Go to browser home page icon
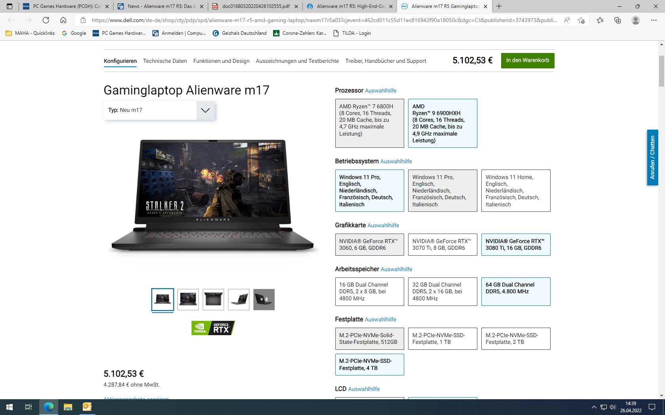 tap(63, 20)
